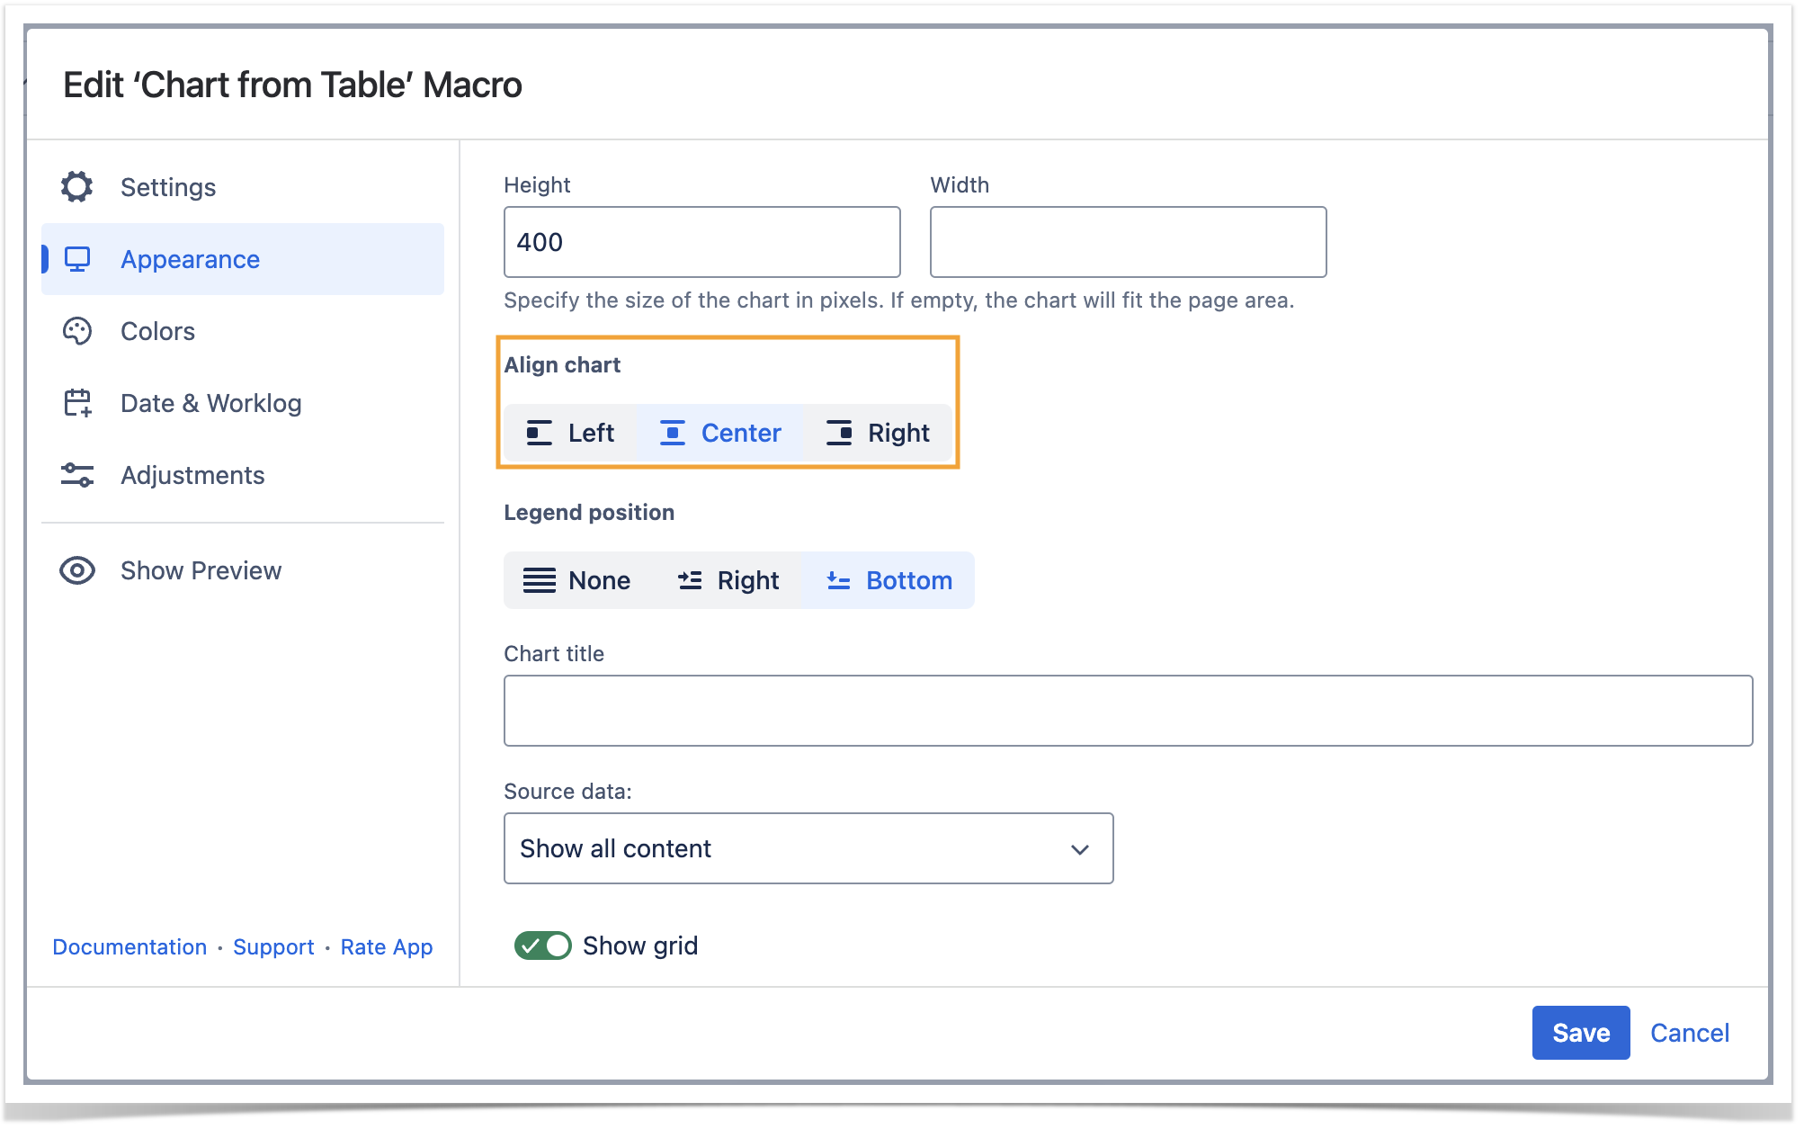Switch to the Adjustments tab
This screenshot has height=1129, width=1804.
pyautogui.click(x=192, y=475)
